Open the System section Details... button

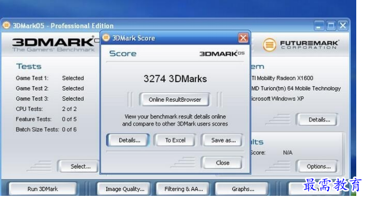click(318, 119)
